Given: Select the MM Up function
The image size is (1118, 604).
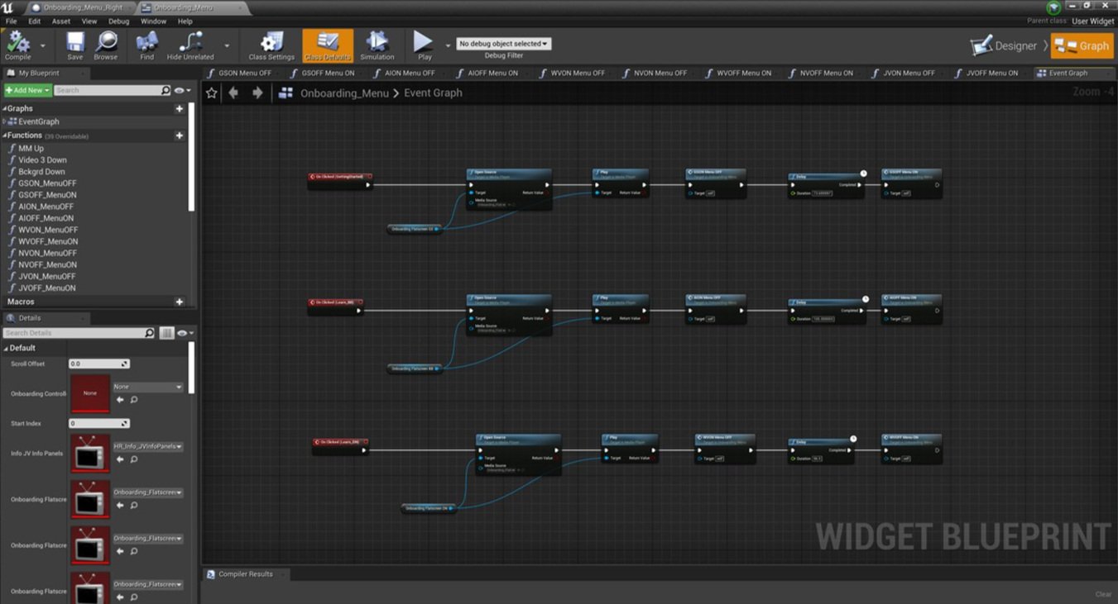Looking at the screenshot, I should click(31, 149).
